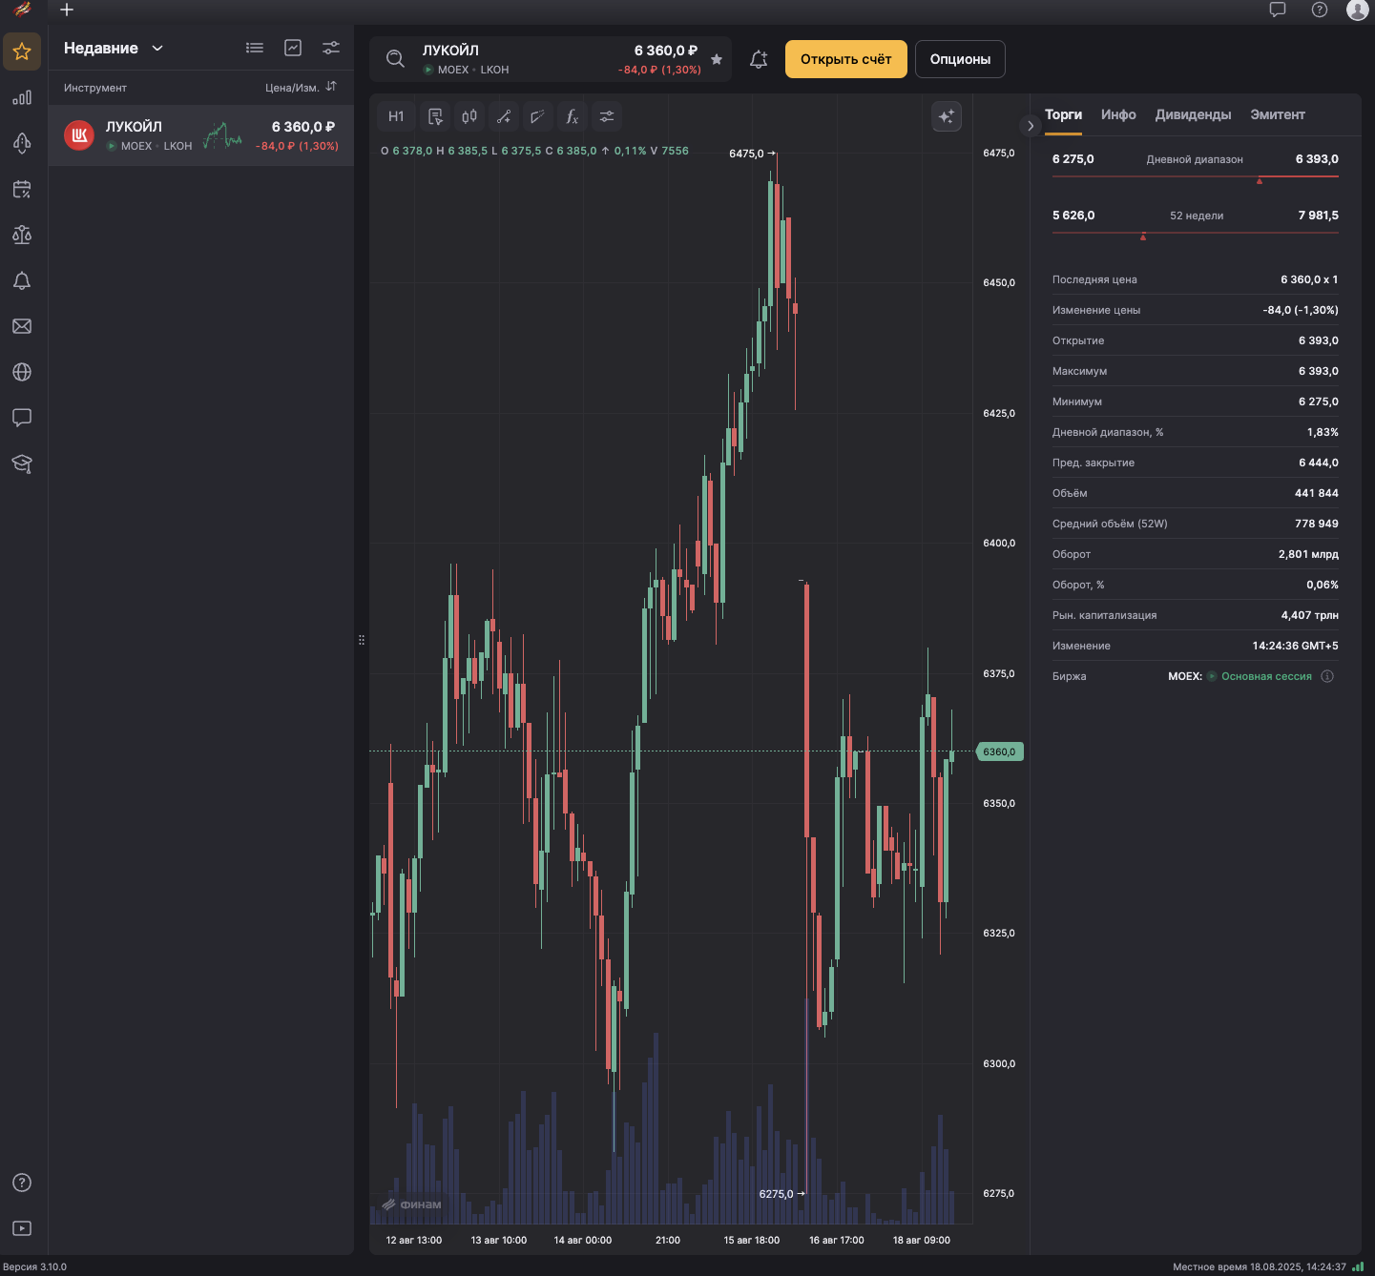Sort by Цена/Изм. column arrows
This screenshot has width=1375, height=1276.
tap(331, 87)
